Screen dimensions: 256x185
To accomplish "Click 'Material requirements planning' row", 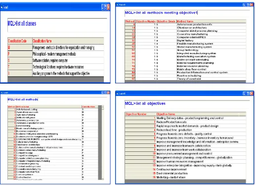I will (x=185, y=63).
